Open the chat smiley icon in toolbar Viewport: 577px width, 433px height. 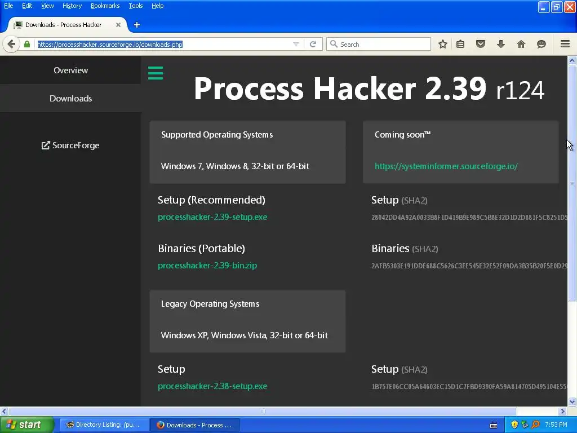click(x=542, y=44)
